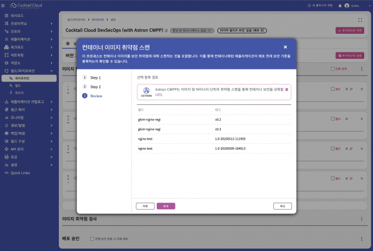373x251 pixels.
Task: Expand 네트워킹 chevron
Action: tap(51, 55)
